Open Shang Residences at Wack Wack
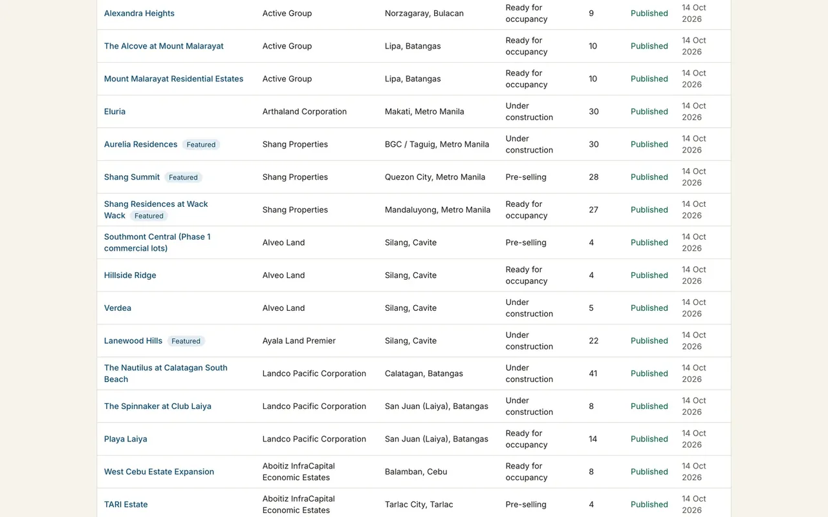828x517 pixels. point(156,210)
